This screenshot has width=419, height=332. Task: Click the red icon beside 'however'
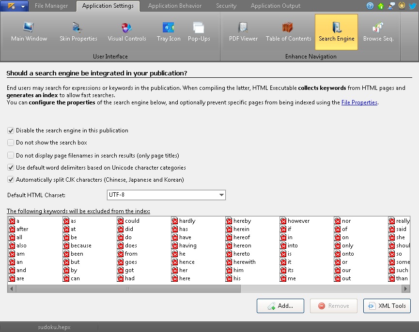click(x=283, y=221)
